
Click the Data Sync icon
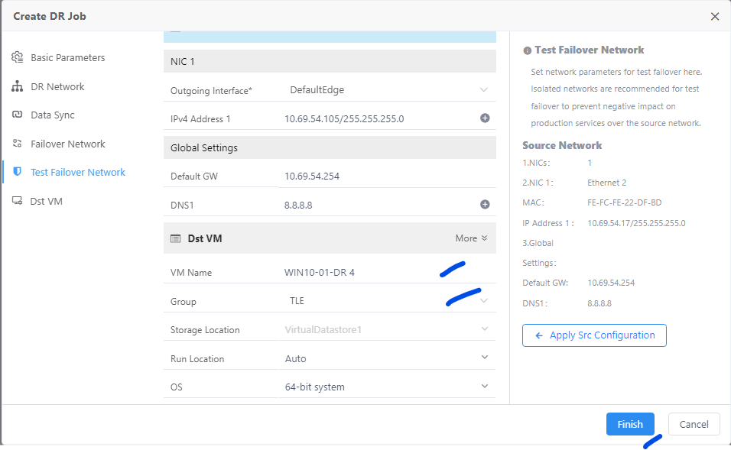pos(18,115)
